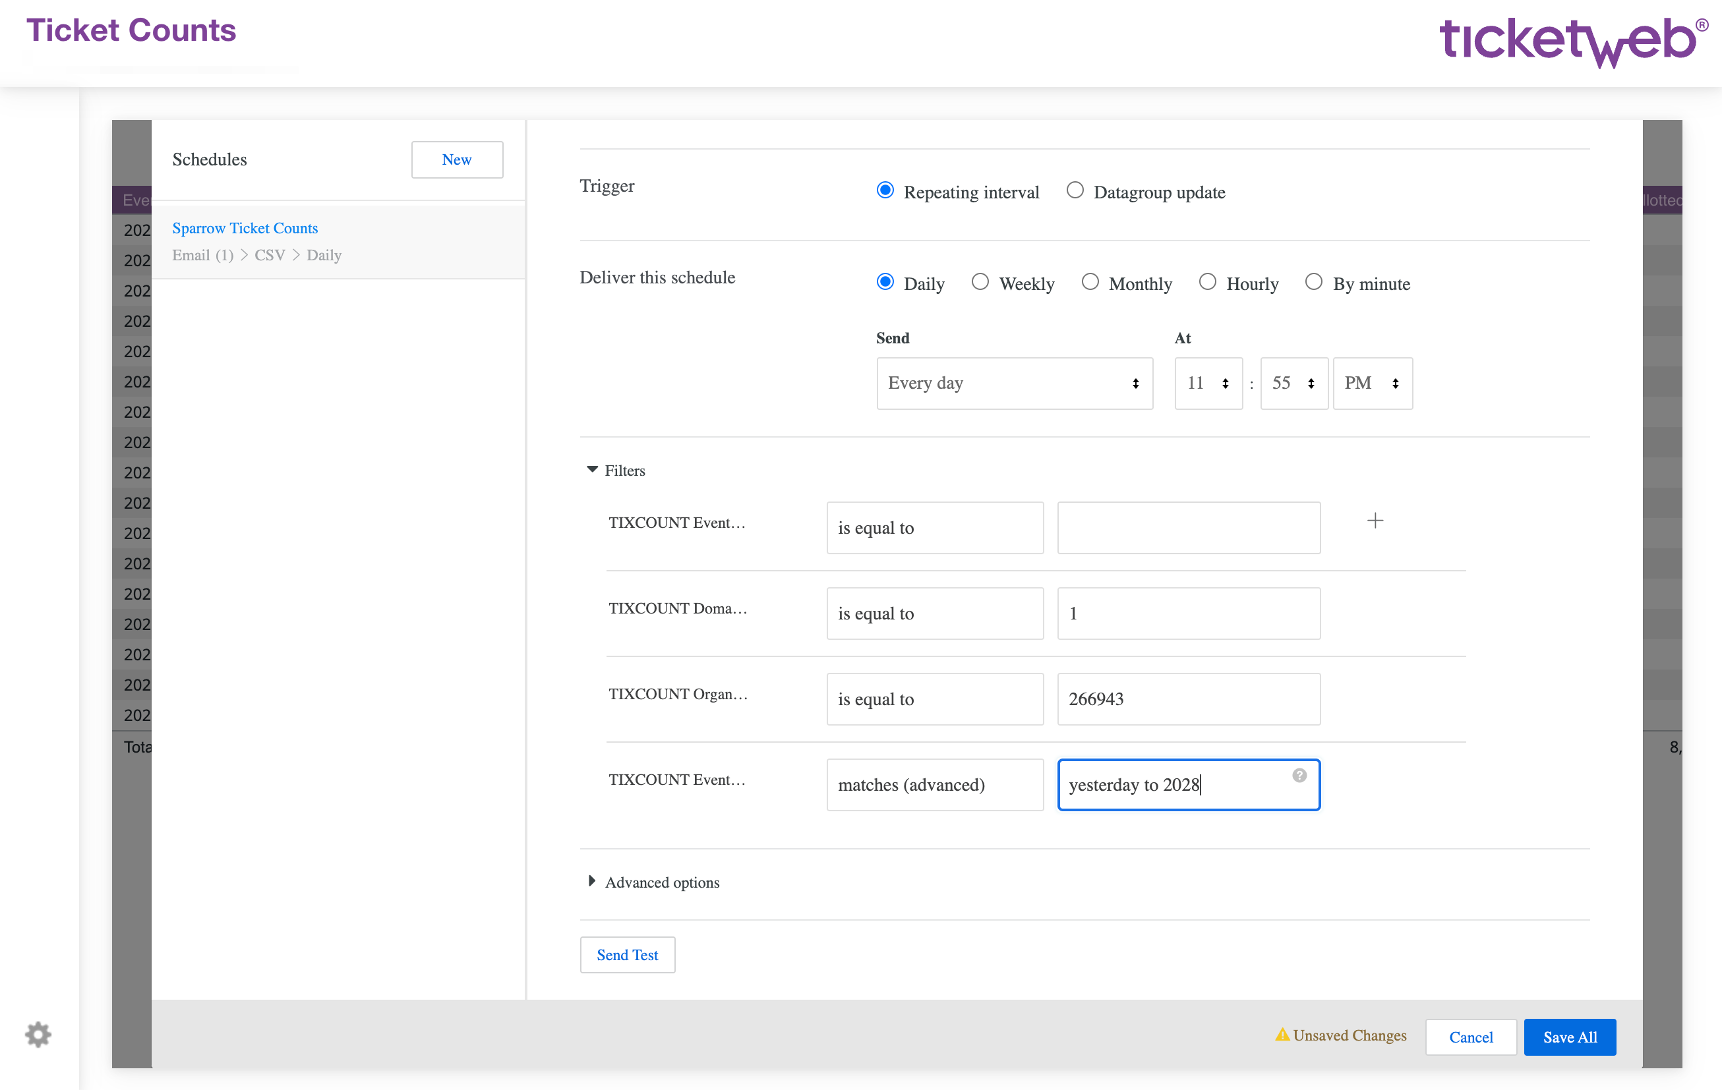The height and width of the screenshot is (1090, 1722).
Task: Click the value field containing 266943
Action: point(1189,699)
